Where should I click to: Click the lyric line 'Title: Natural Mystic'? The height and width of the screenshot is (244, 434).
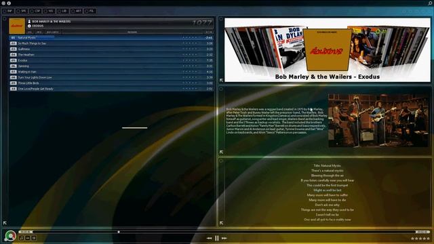pos(327,165)
